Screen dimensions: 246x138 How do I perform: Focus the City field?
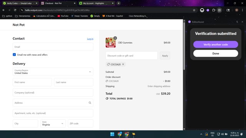[x=25, y=123]
